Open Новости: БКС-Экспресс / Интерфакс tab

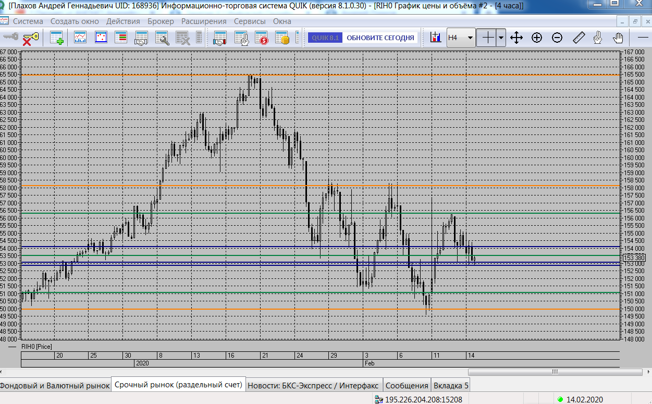(313, 386)
